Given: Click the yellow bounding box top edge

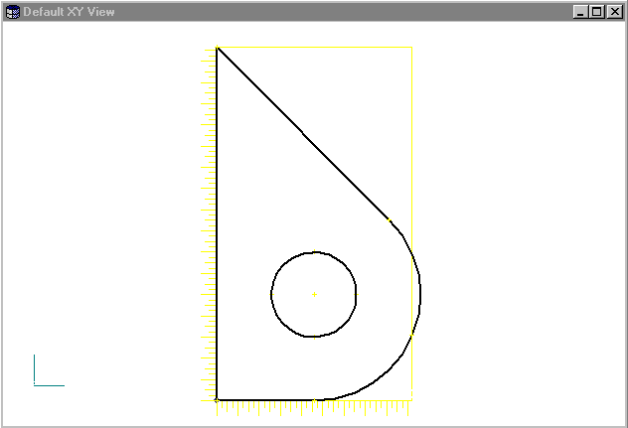Looking at the screenshot, I should click(x=314, y=48).
